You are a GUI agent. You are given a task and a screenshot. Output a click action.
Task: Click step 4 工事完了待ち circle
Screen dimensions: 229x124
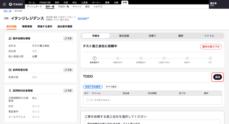tap(164, 58)
